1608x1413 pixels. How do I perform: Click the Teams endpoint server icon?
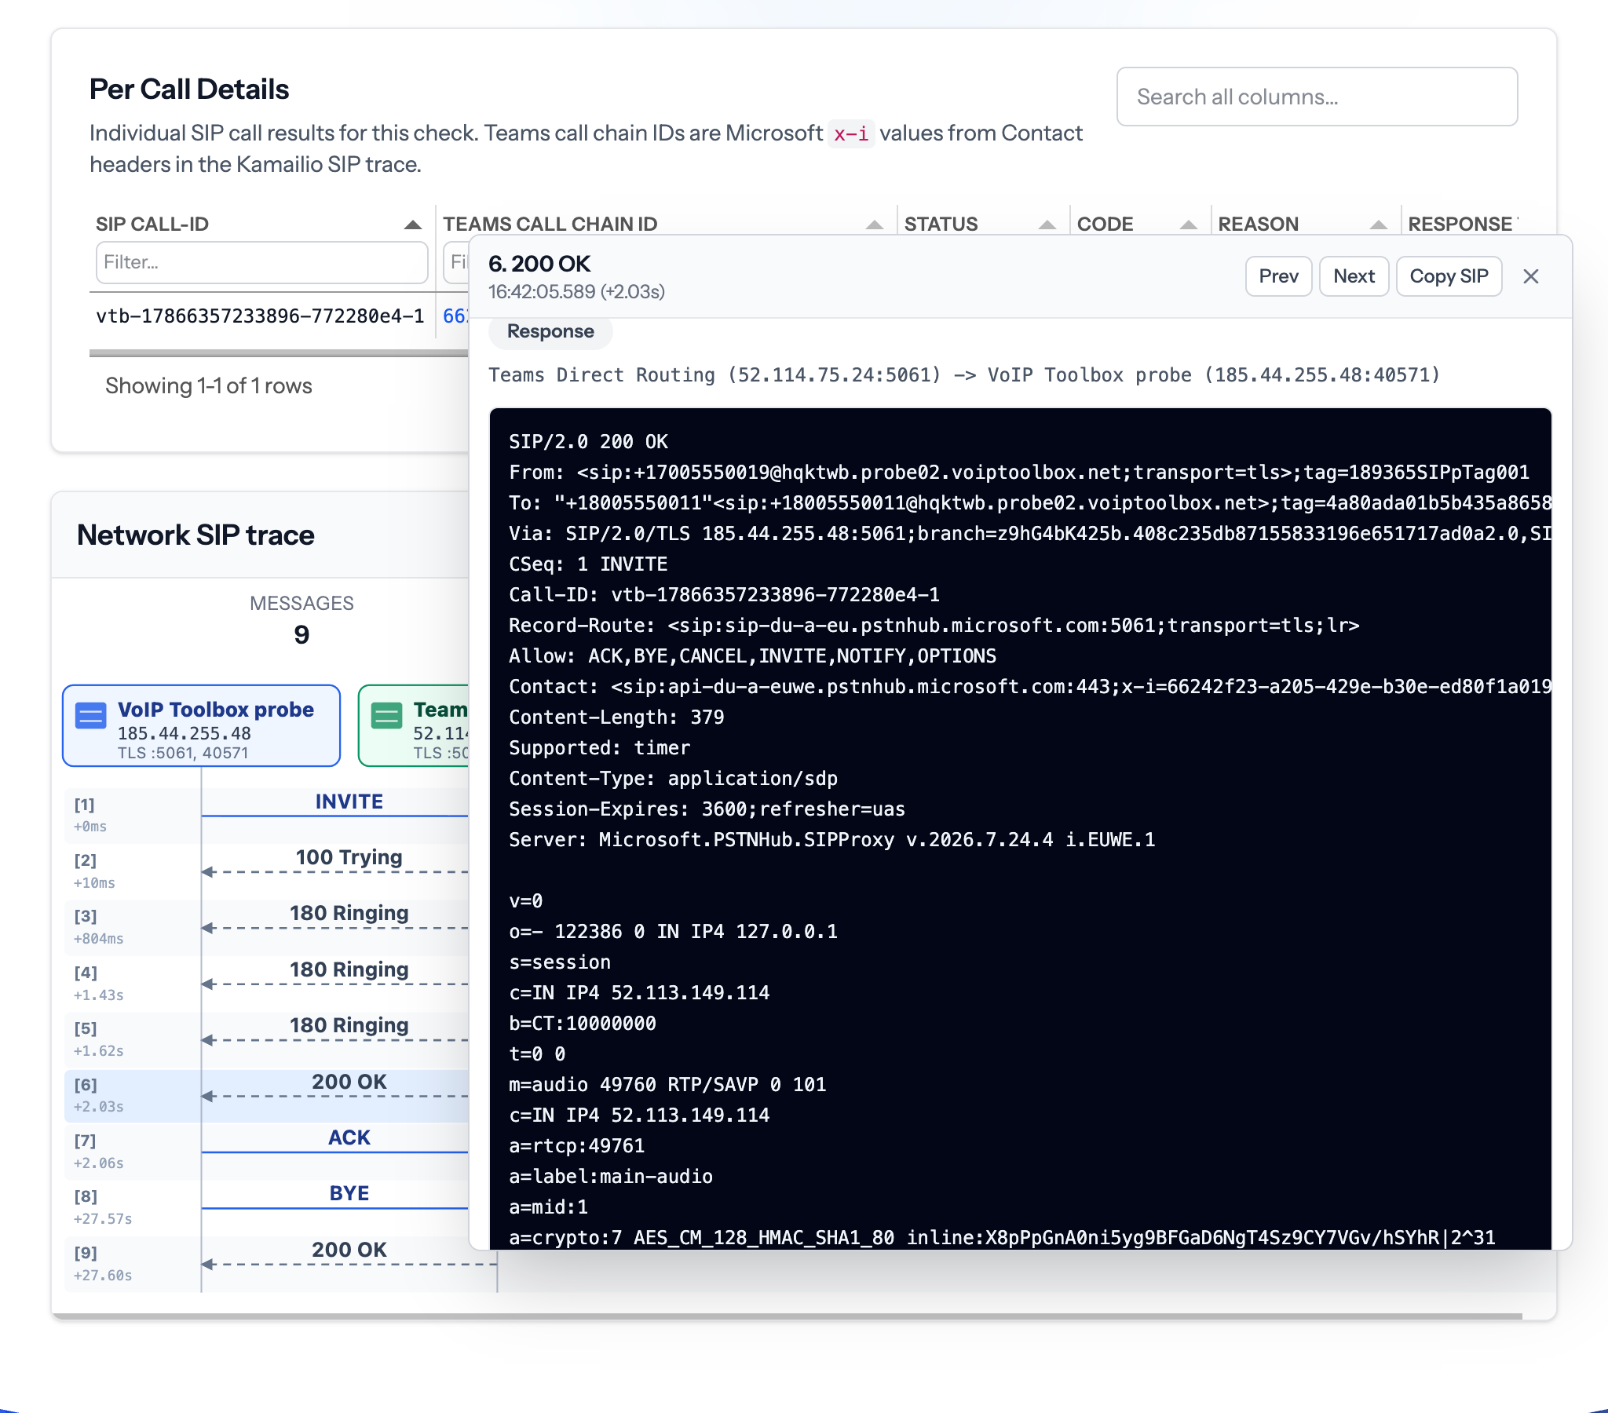tap(386, 715)
